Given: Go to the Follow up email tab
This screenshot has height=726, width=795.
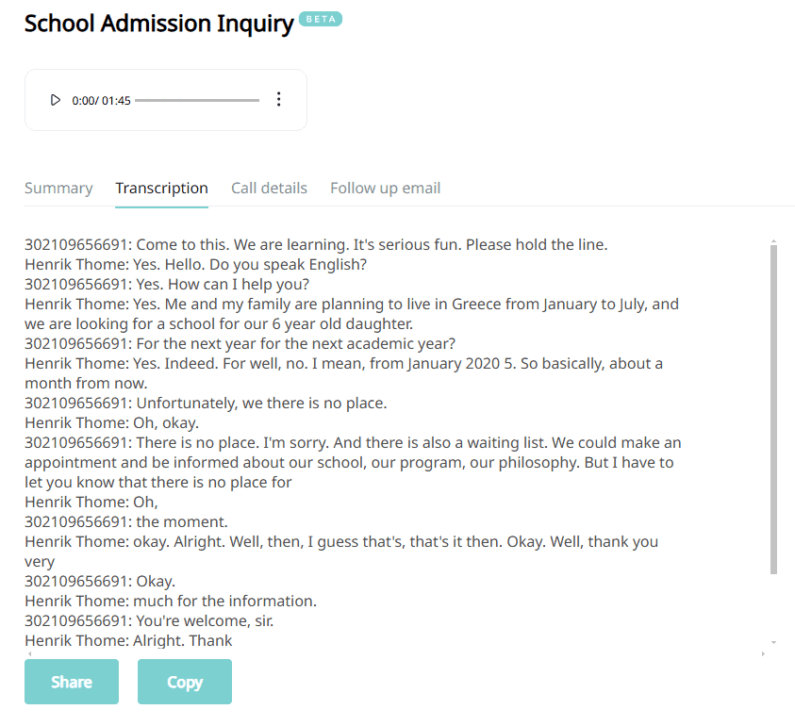Looking at the screenshot, I should 385,188.
